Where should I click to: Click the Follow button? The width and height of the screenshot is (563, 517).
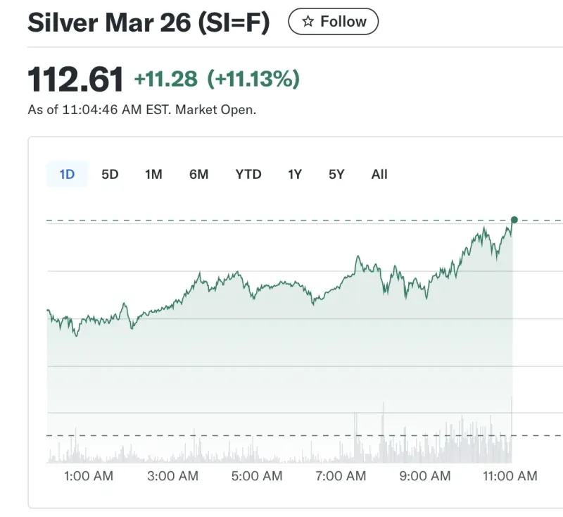[333, 22]
